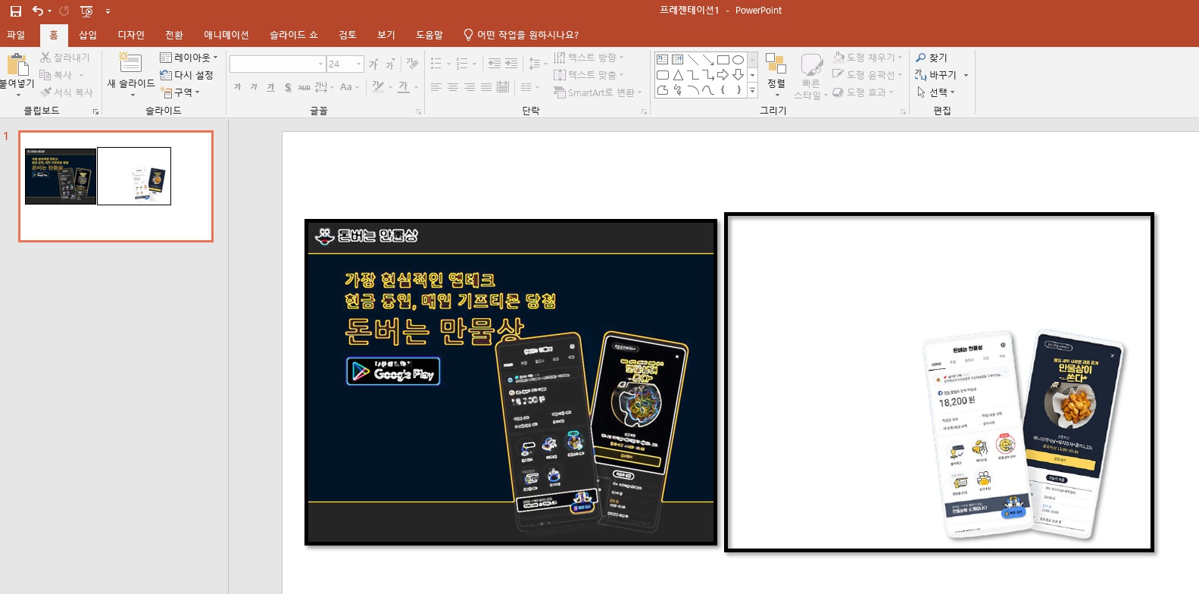Click the increase font size icon
This screenshot has height=594, width=1199.
pos(373,64)
